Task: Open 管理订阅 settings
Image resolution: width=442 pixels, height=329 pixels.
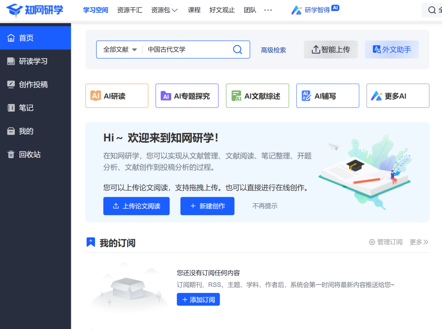Action: pos(386,242)
